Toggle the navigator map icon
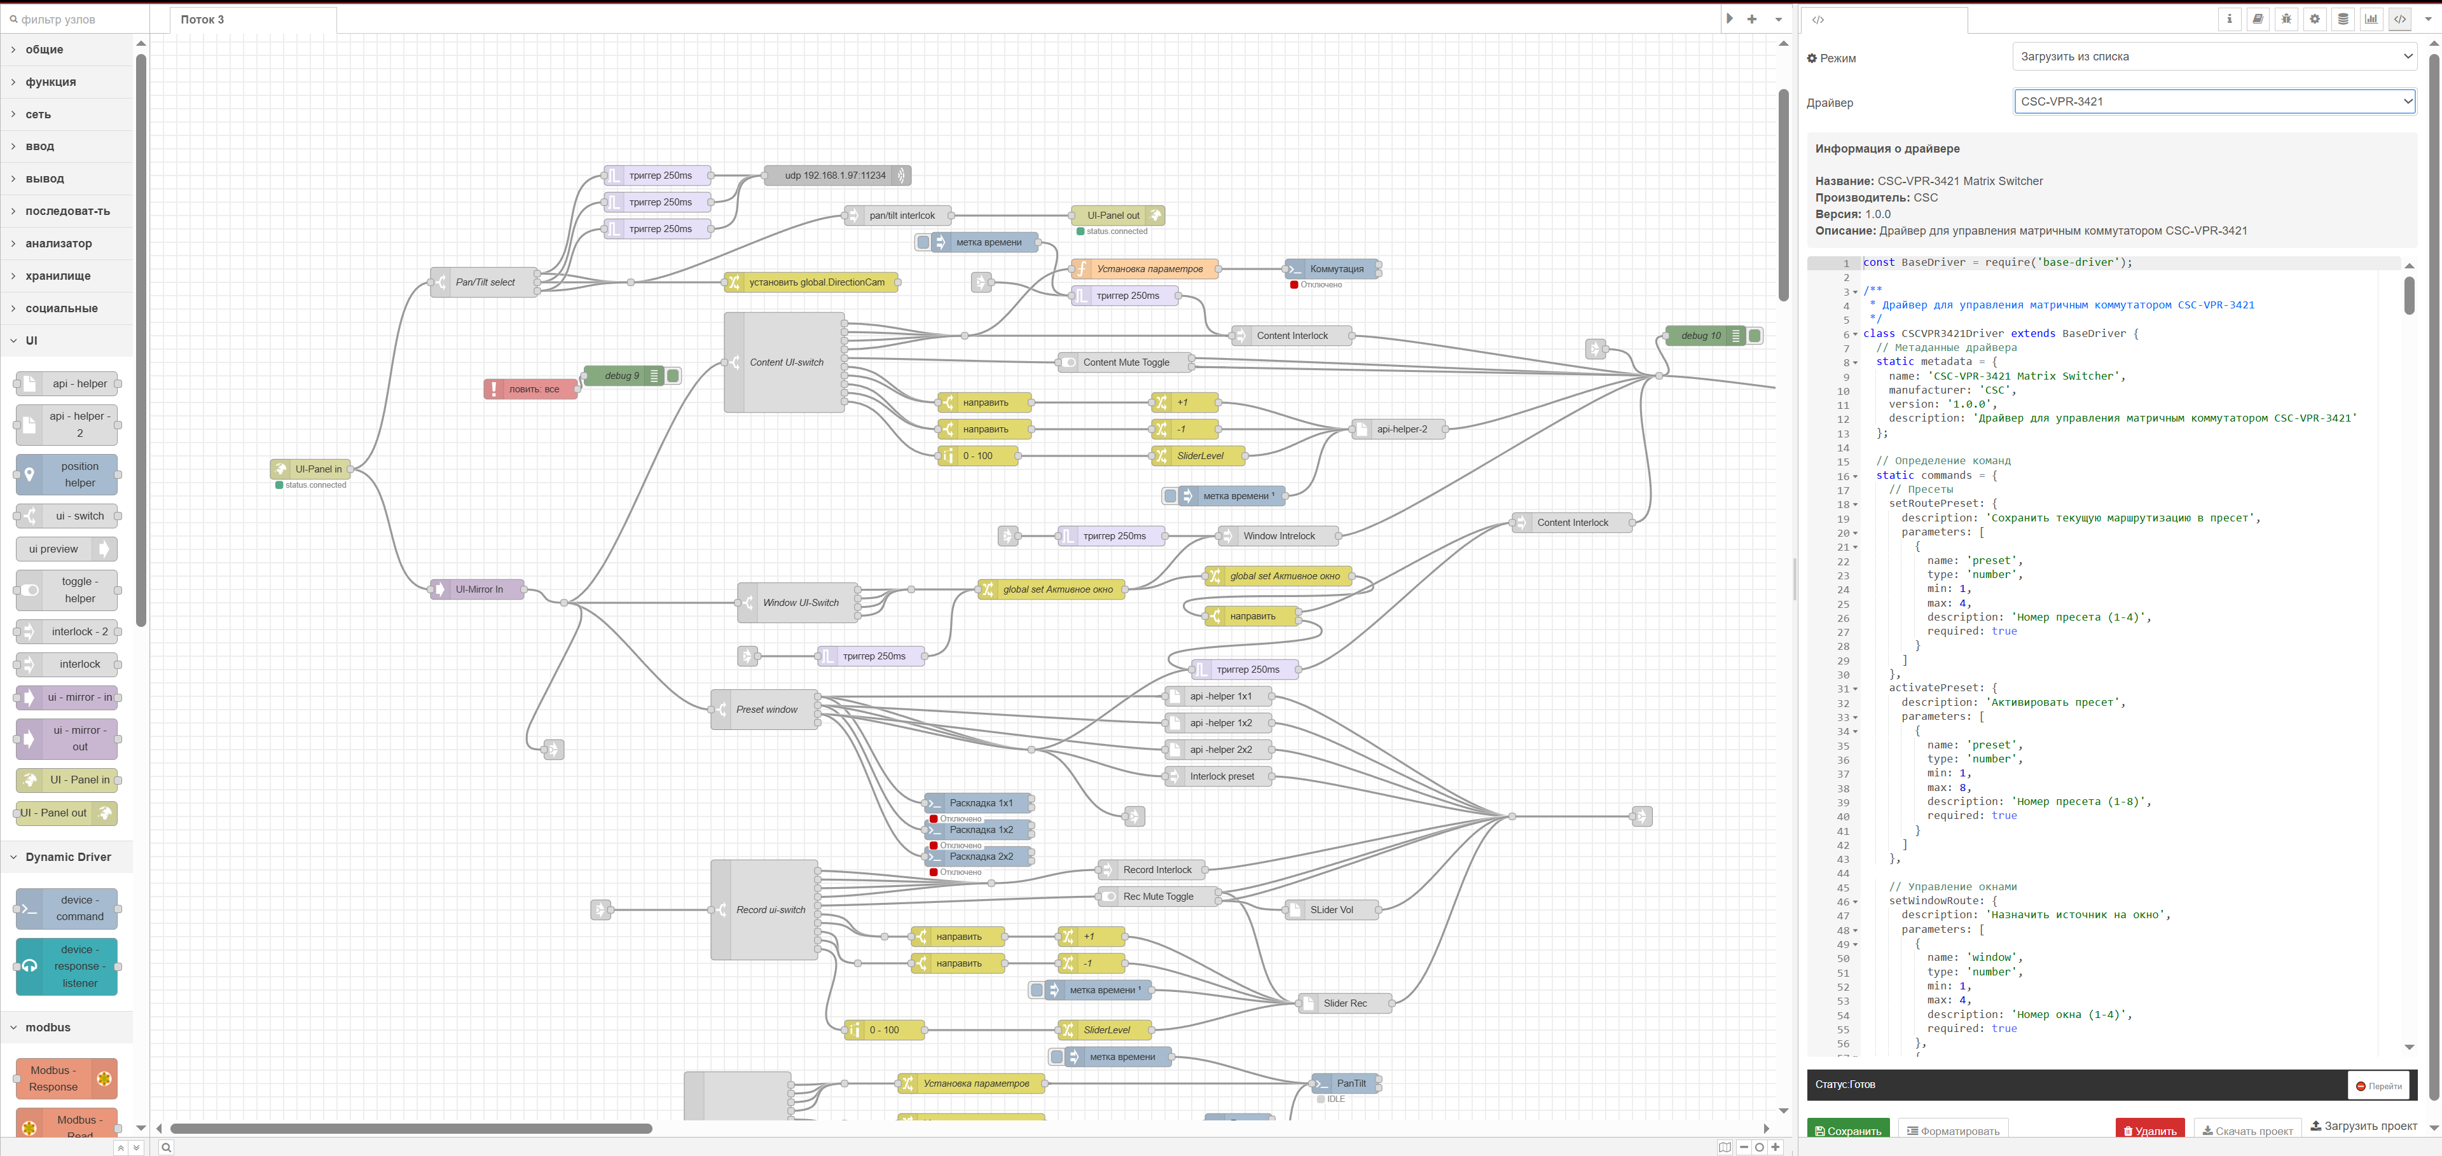 1725,1148
